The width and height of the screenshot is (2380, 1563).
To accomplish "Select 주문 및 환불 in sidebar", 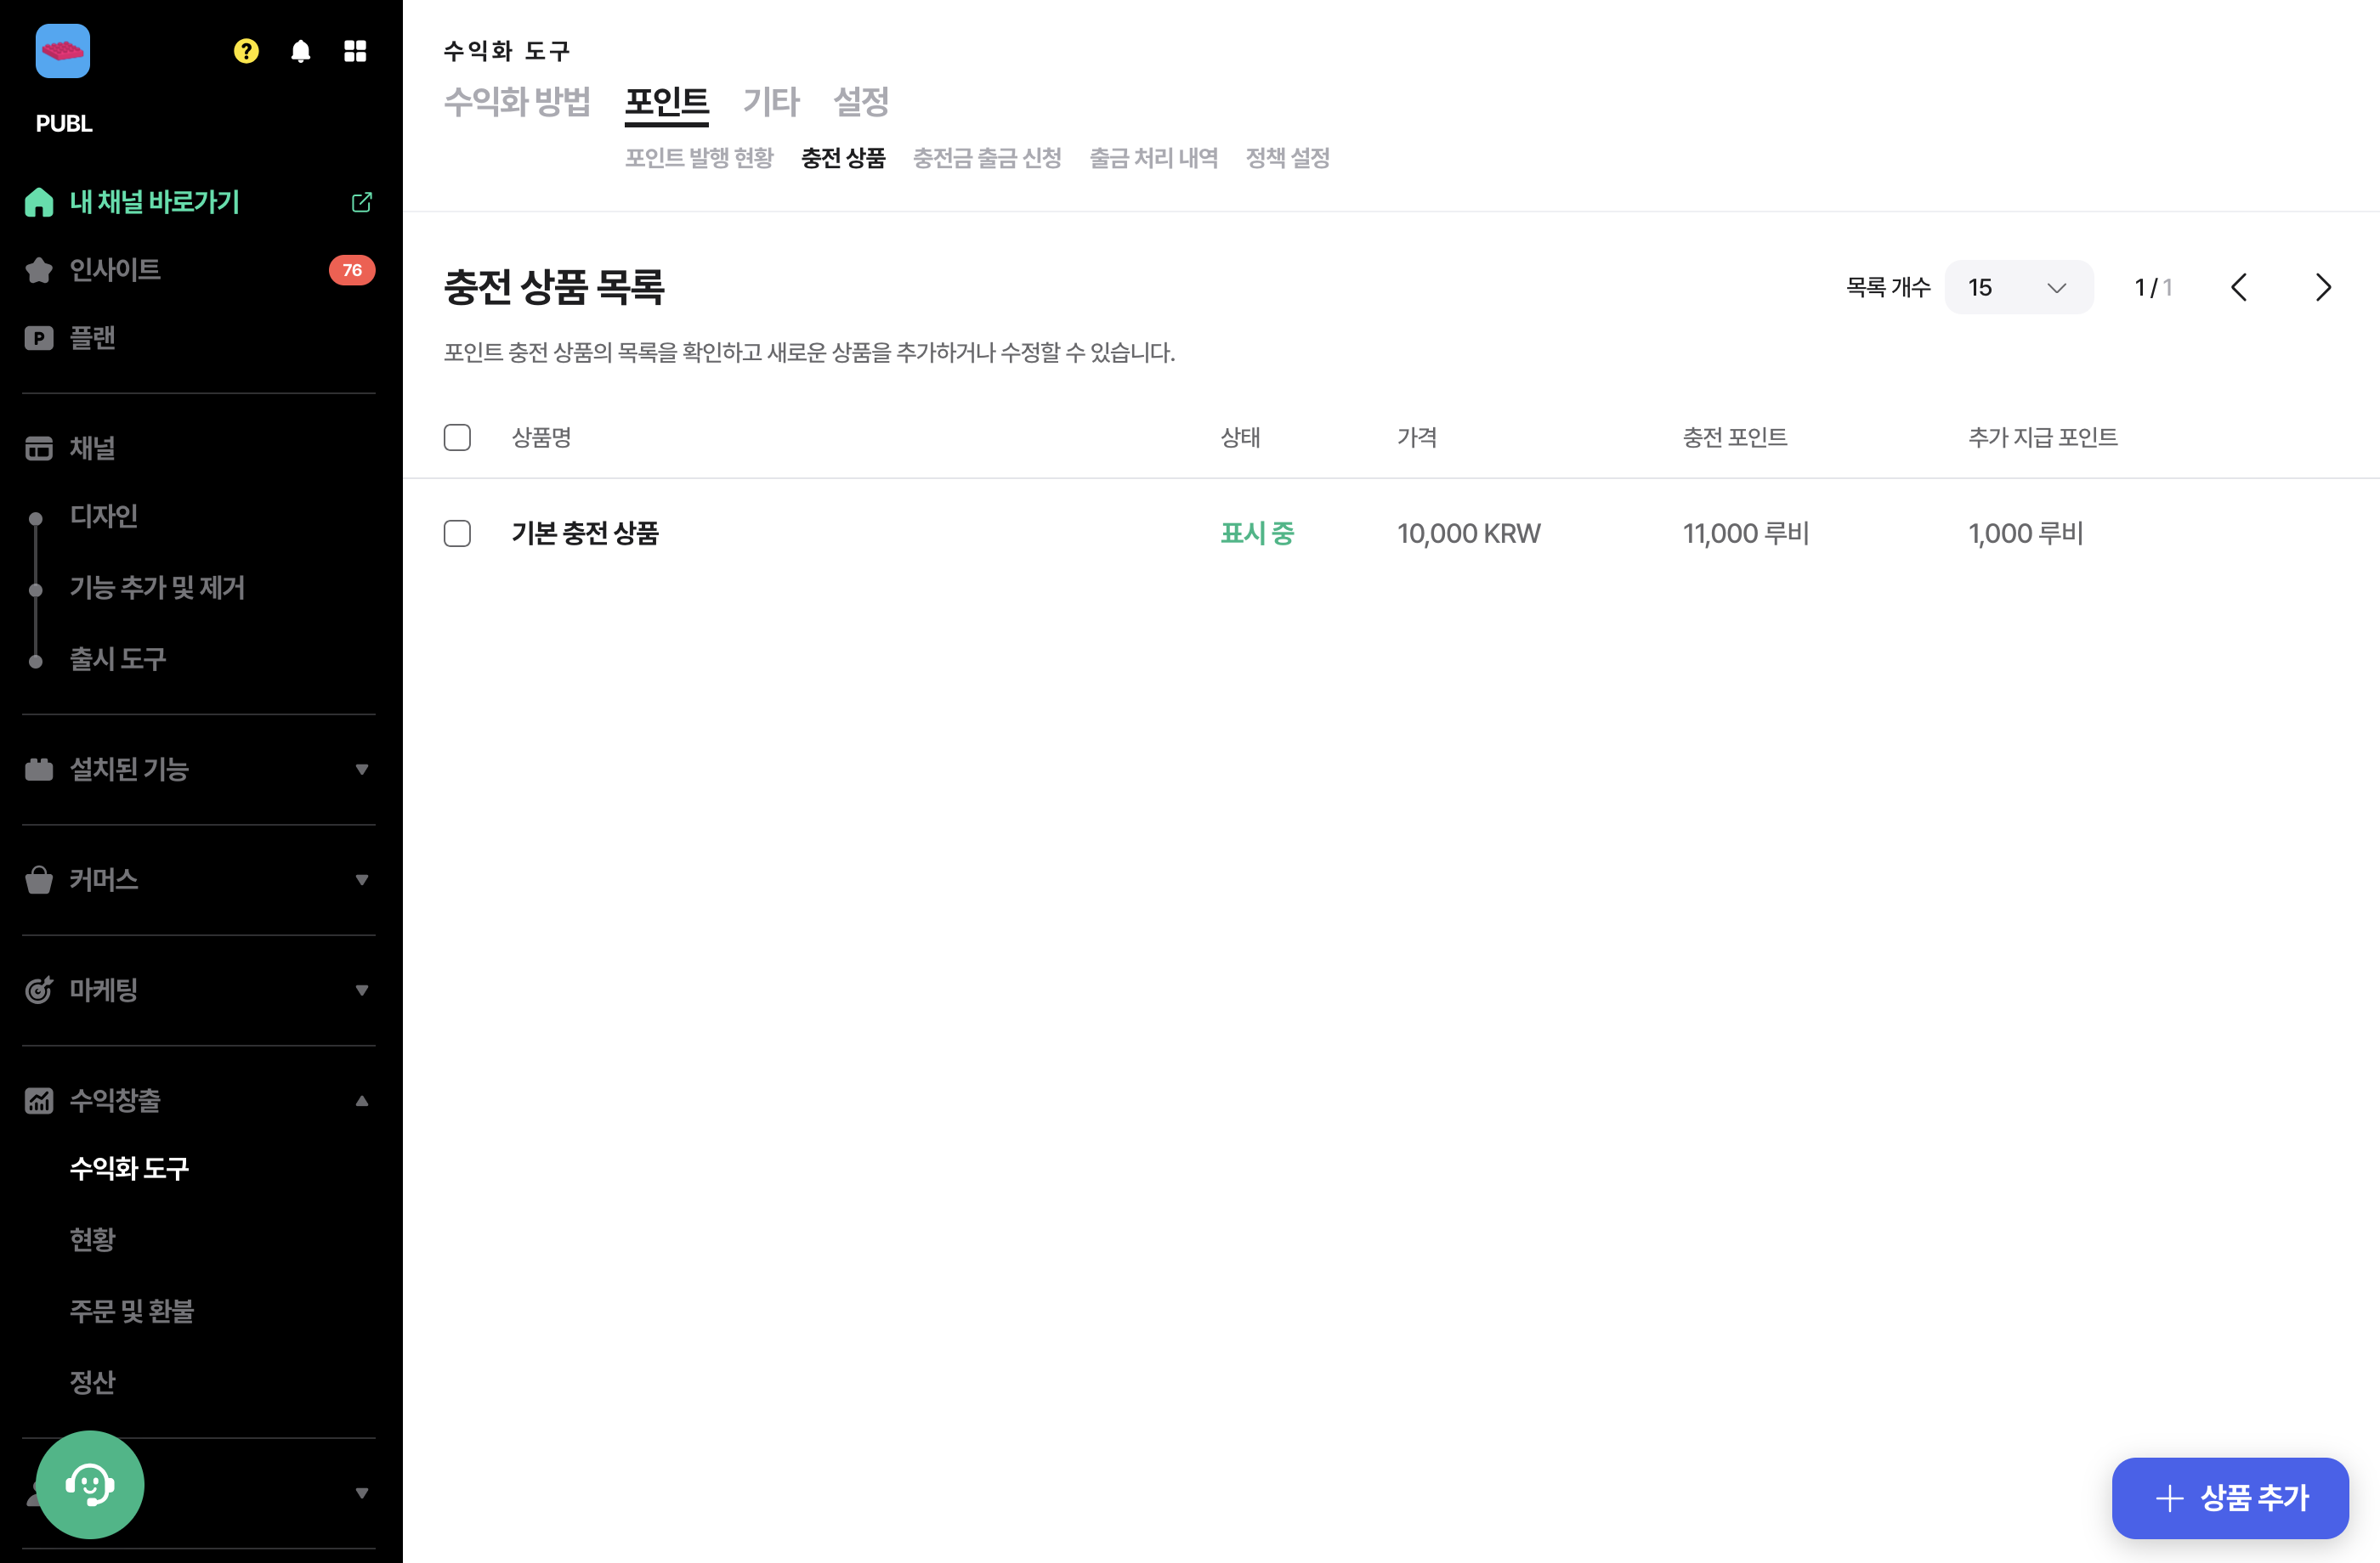I will tap(132, 1312).
